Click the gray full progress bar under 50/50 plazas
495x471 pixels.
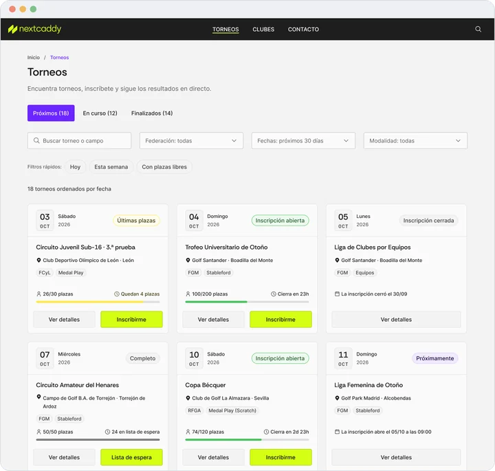[x=98, y=439]
